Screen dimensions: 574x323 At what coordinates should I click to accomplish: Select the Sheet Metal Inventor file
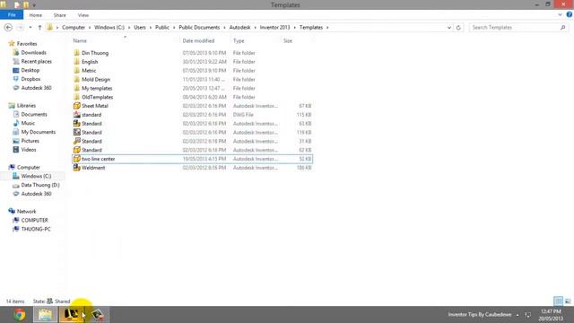tap(95, 106)
